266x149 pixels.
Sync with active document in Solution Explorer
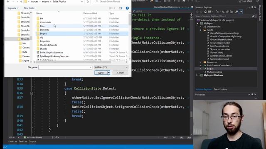tap(223, 12)
